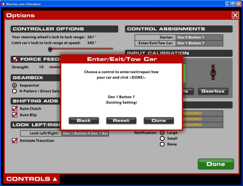
Task: Close the iRacing Simulator window
Action: 239,4
